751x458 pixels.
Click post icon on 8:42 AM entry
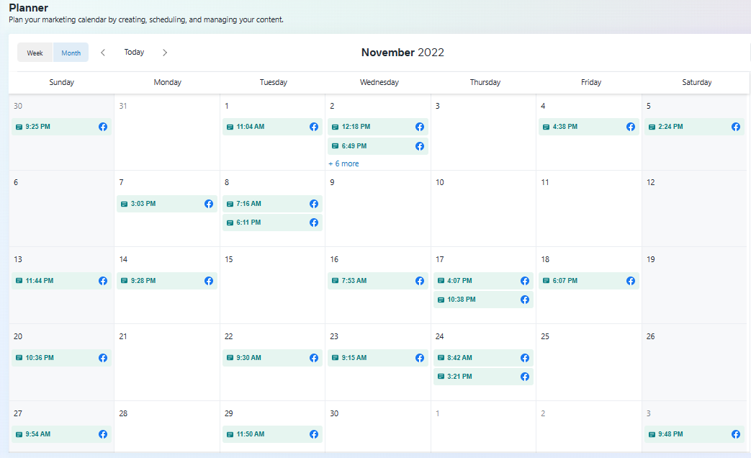pos(441,358)
